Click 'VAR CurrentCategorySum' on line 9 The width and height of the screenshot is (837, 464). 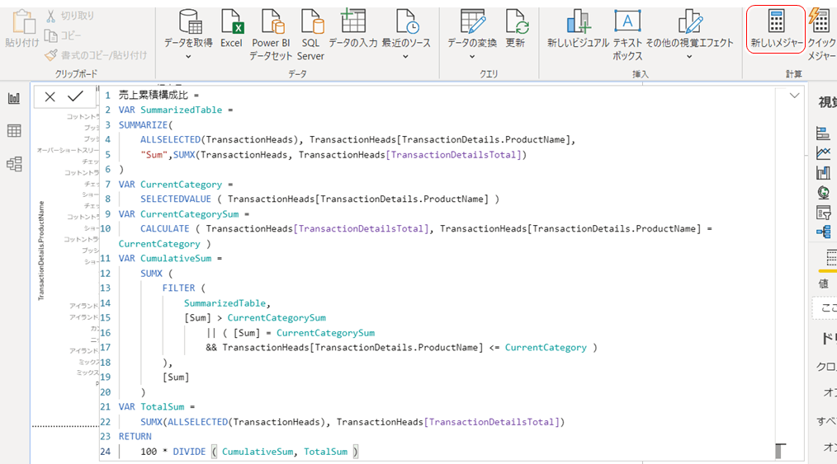point(179,214)
